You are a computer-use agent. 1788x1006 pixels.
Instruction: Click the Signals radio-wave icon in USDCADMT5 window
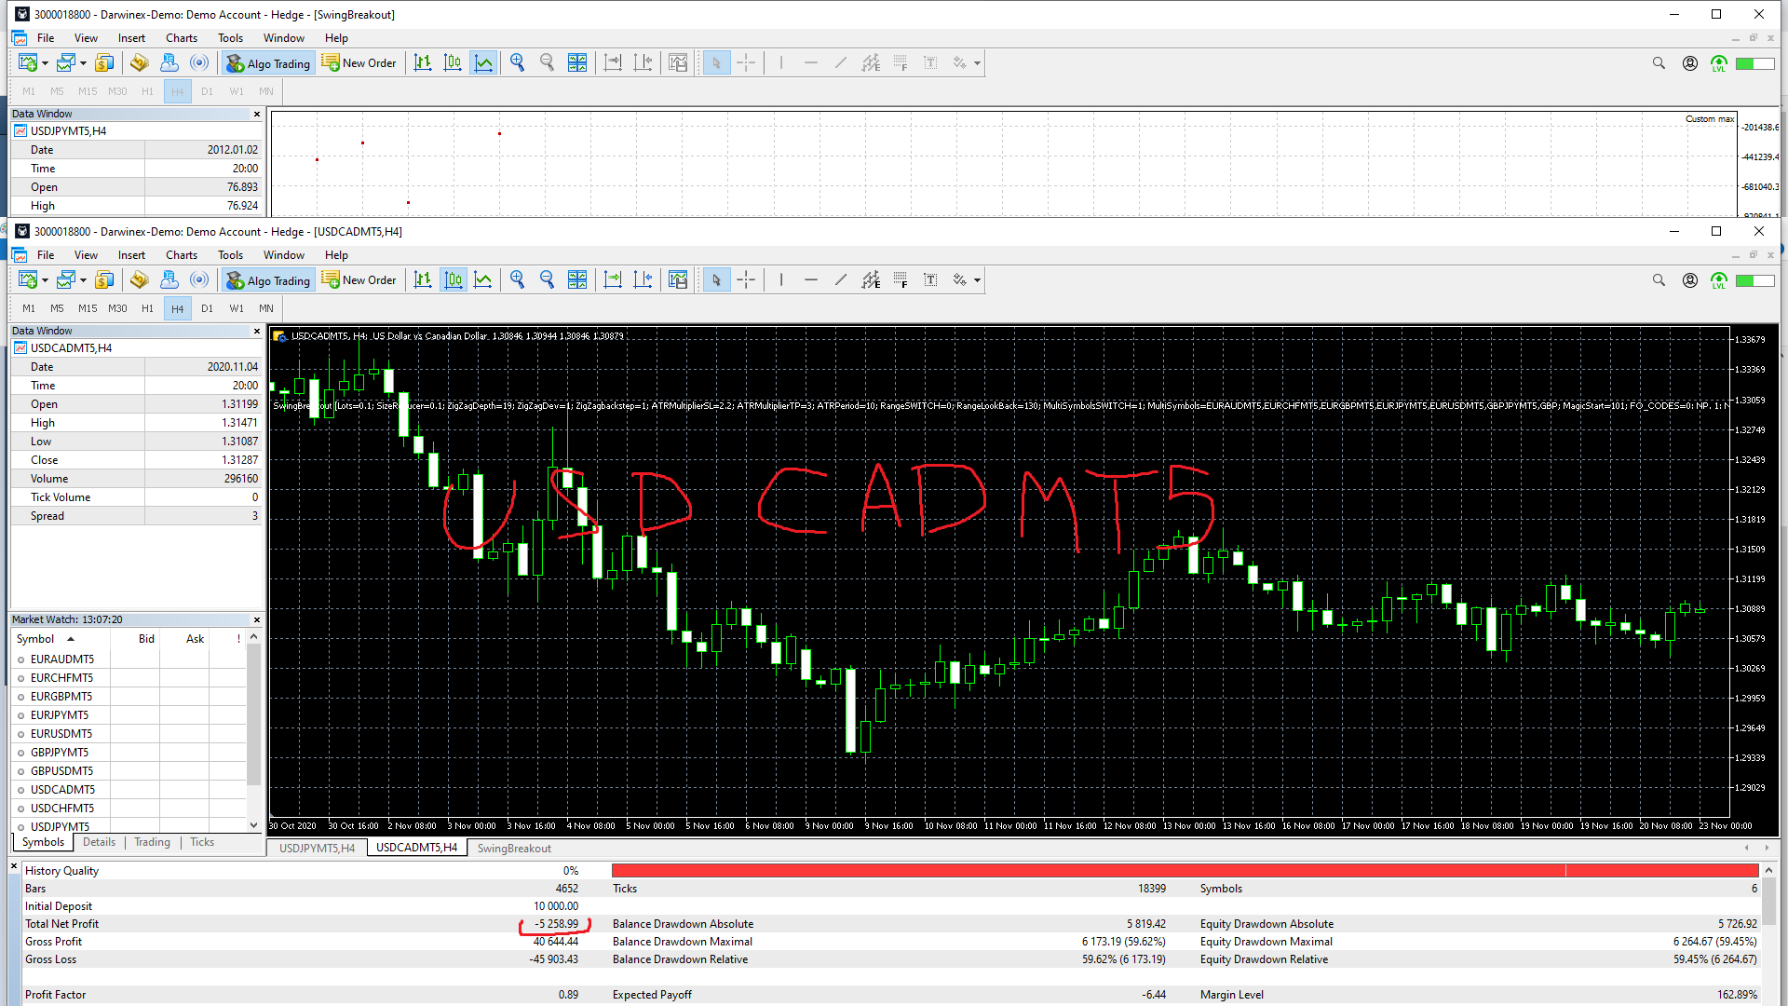pos(199,280)
